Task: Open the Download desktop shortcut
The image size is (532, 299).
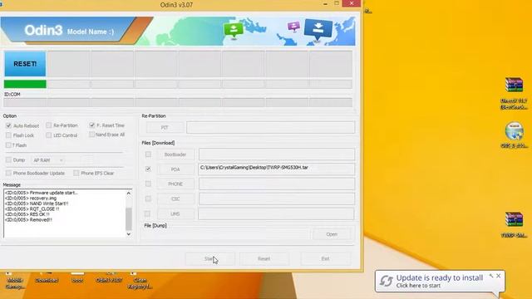Action: coord(47,277)
